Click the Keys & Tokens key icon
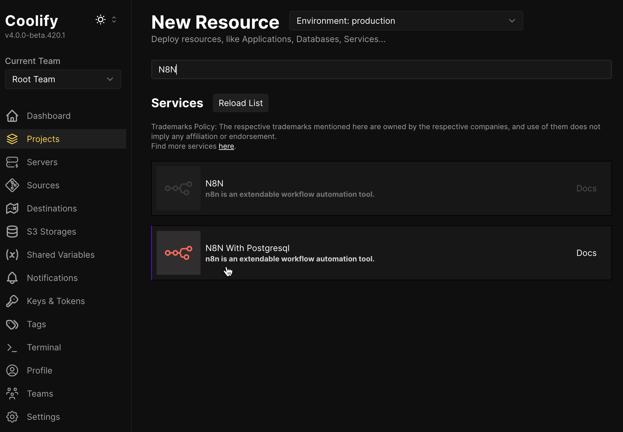The width and height of the screenshot is (623, 432). tap(12, 301)
